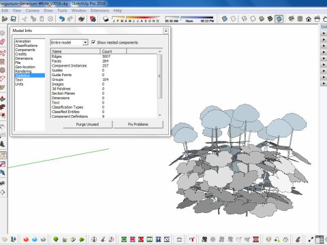
Task: Open the Window menu
Action: point(79,10)
